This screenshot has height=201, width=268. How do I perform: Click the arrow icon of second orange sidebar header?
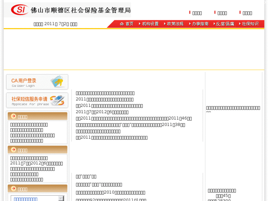pos(13,150)
